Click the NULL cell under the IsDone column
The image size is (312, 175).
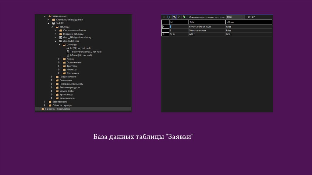tap(249, 34)
